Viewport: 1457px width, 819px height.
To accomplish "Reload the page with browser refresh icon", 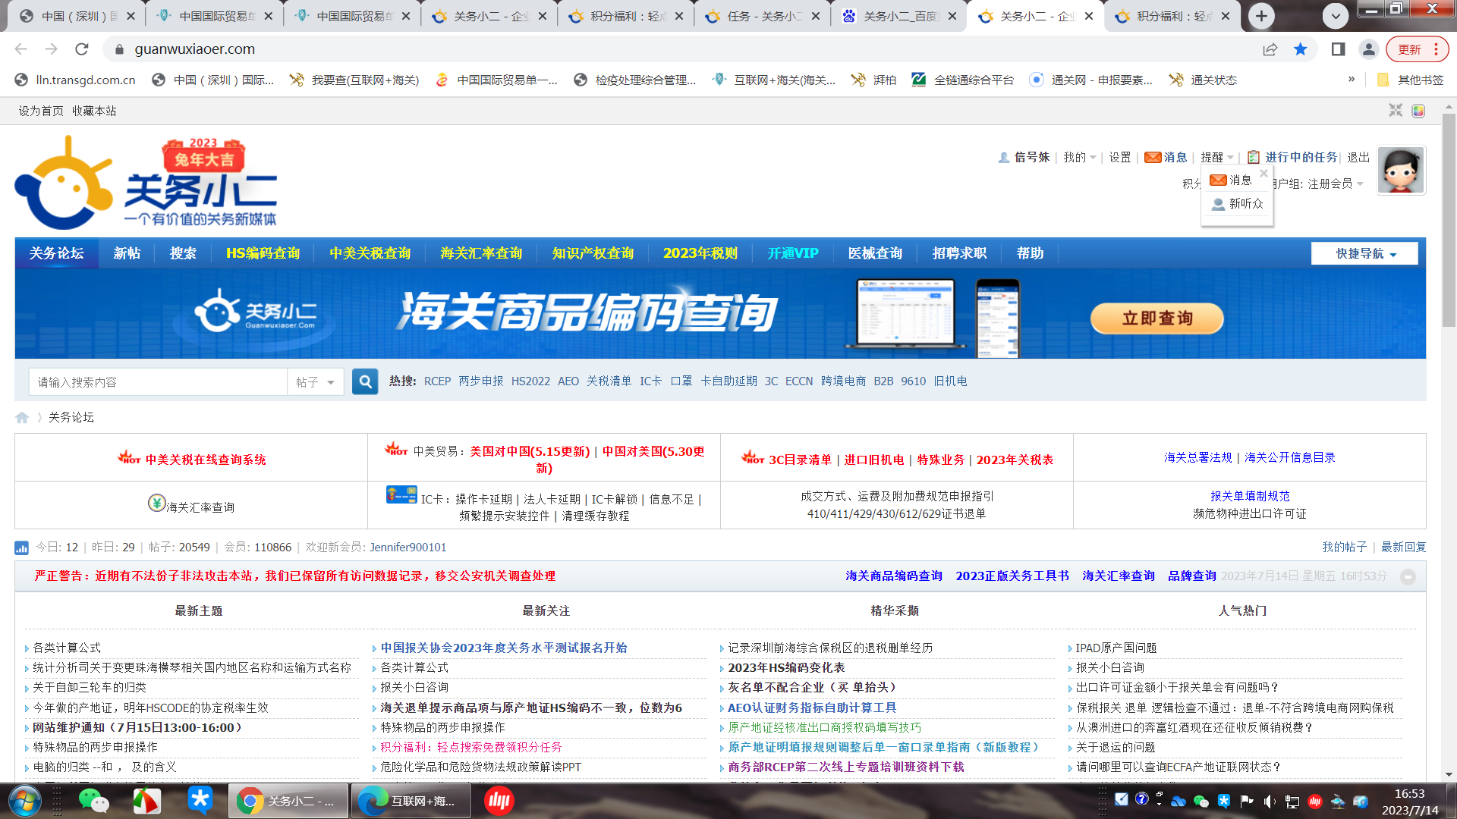I will click(82, 49).
